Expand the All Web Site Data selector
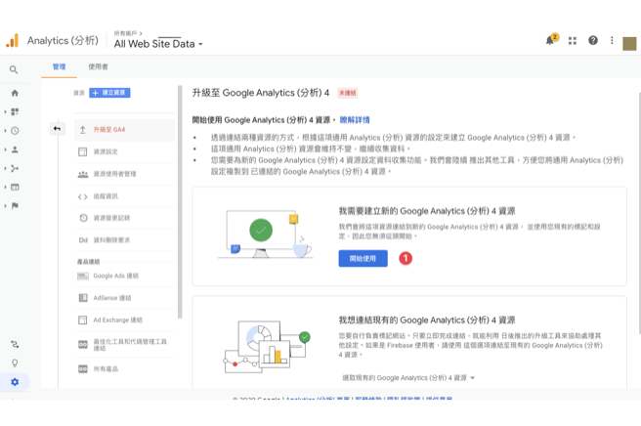 point(158,44)
